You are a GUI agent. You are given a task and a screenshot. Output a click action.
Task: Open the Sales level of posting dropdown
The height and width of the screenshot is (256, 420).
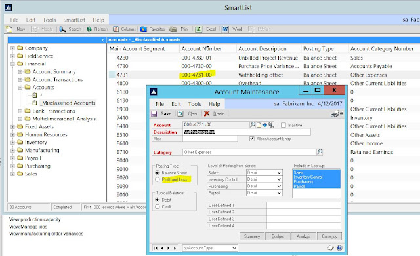[279, 173]
